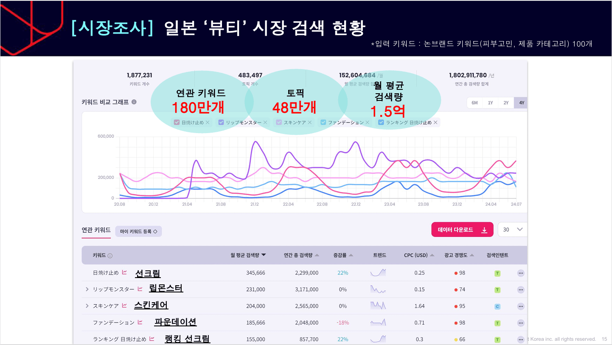Screen dimensions: 612x345
Task: Click the T intent badge in the 日焼け止め row
Action: [x=497, y=273]
